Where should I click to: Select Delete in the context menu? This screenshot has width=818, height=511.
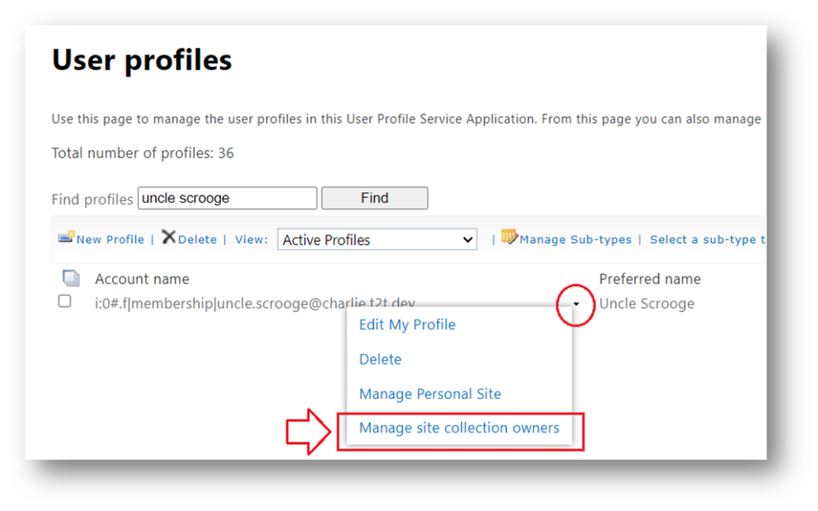click(380, 359)
